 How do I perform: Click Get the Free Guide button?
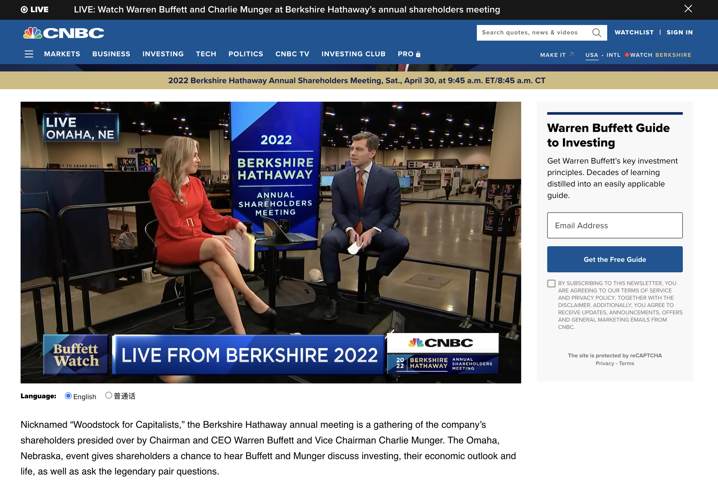614,260
